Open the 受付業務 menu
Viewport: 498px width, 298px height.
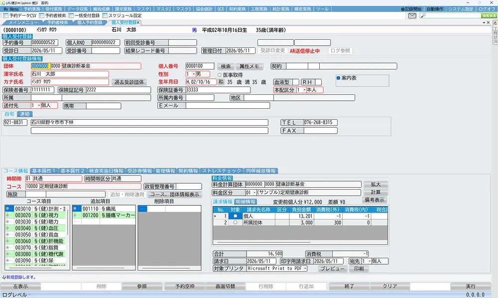(53, 9)
